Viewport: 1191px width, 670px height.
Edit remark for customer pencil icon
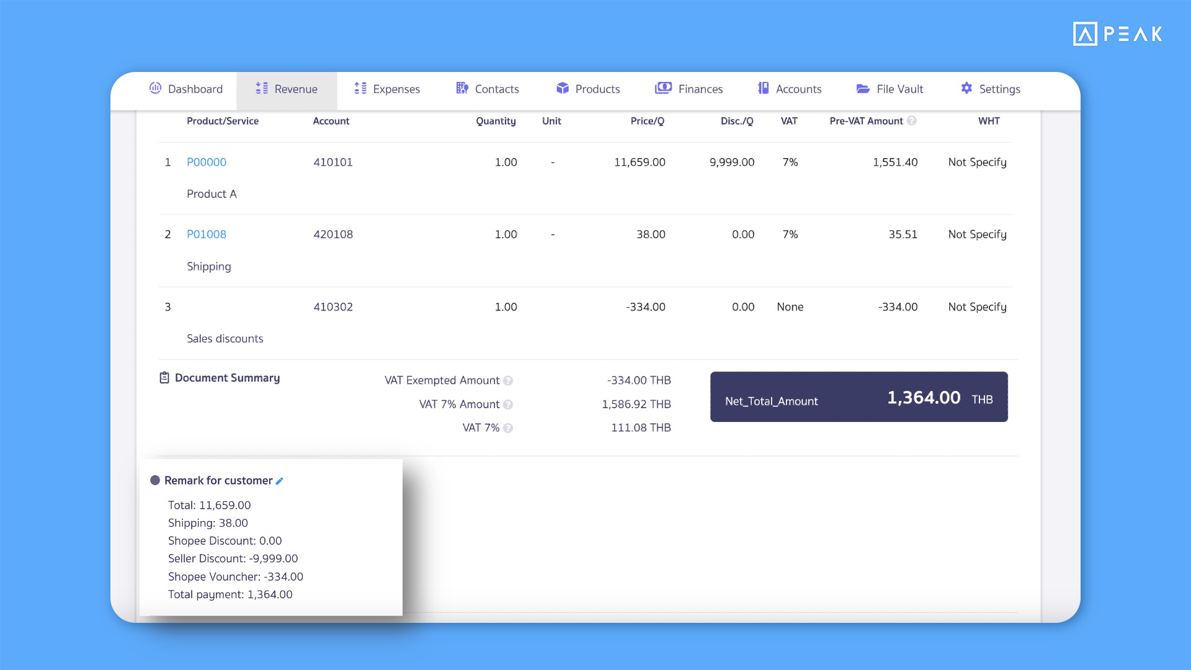tap(280, 481)
